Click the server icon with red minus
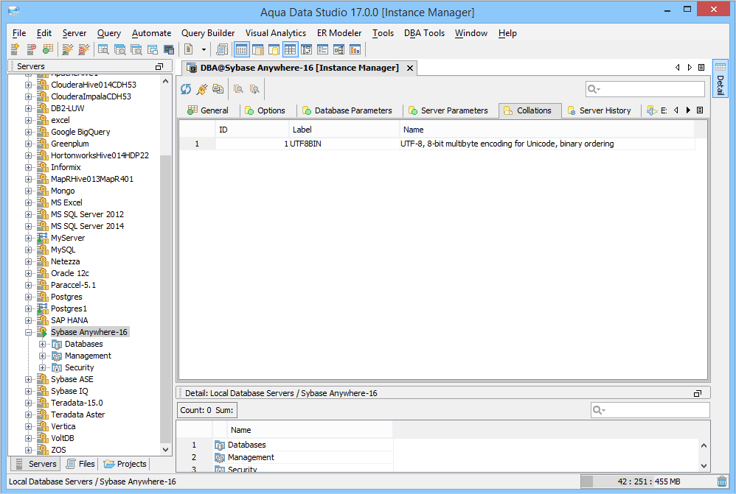Image resolution: width=736 pixels, height=494 pixels. coord(32,49)
